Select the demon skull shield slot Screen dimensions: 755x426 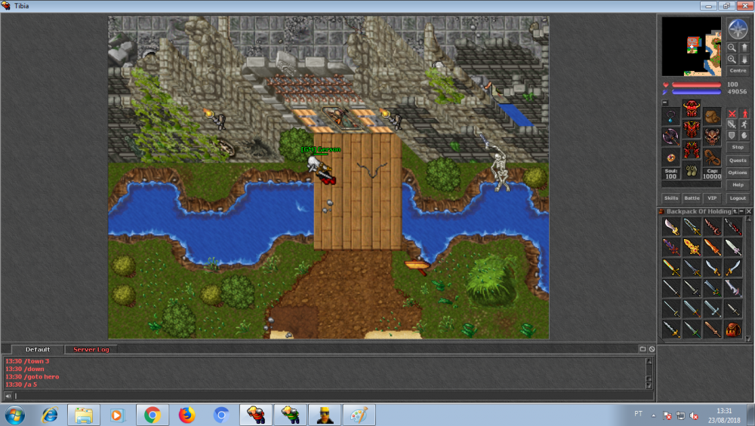712,137
